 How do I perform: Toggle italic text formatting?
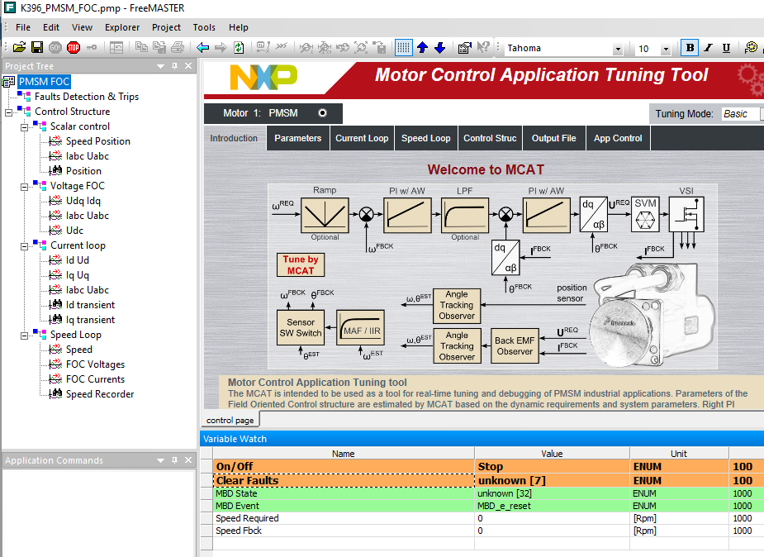[x=708, y=48]
